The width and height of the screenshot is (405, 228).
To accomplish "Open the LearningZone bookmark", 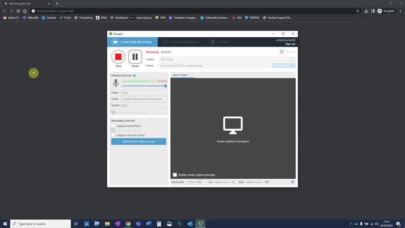I will click(142, 18).
